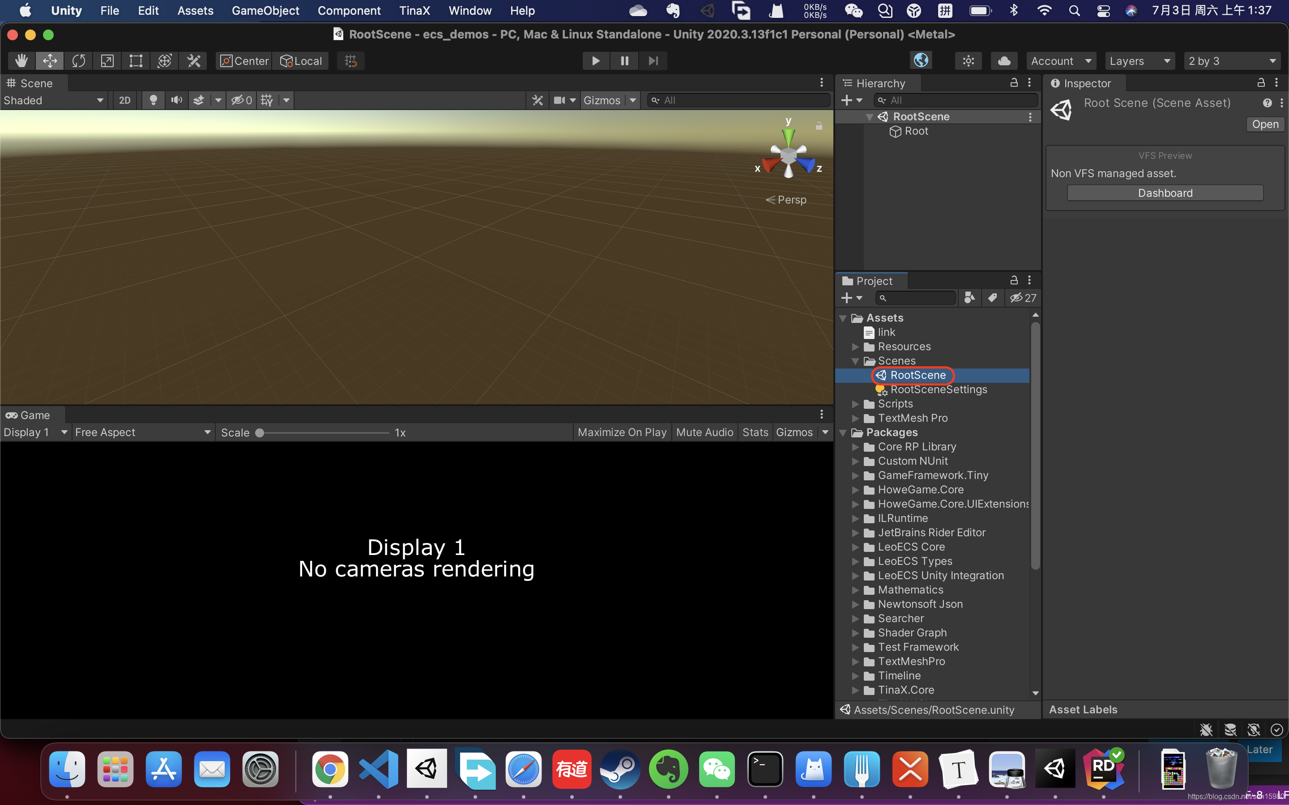Toggle hidden objects visibility in Scene
1289x805 pixels.
(241, 100)
